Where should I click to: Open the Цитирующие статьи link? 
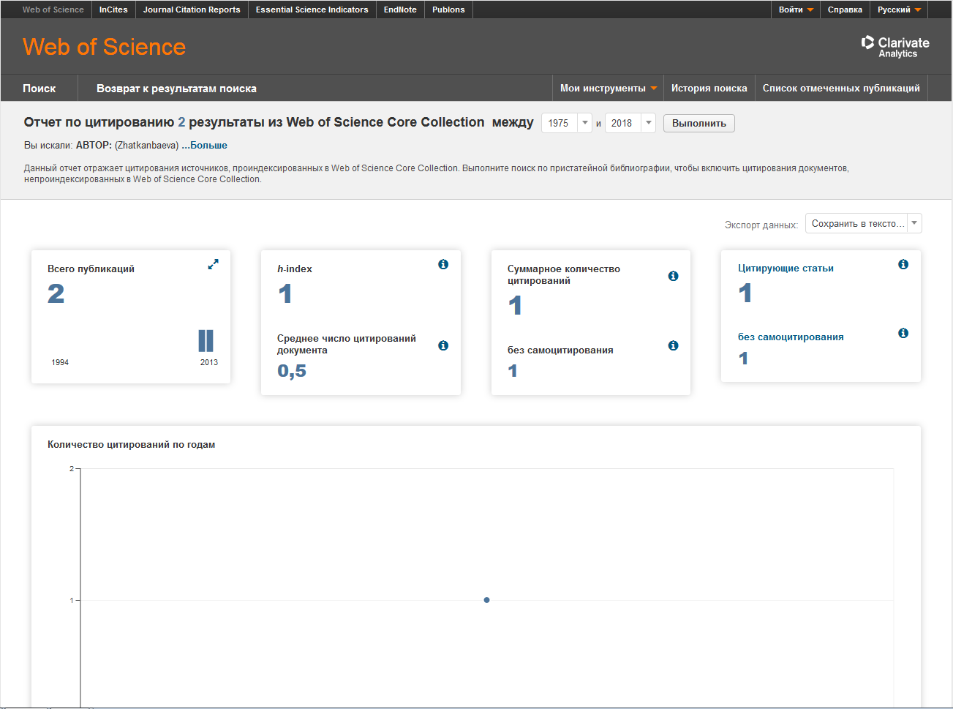(786, 268)
